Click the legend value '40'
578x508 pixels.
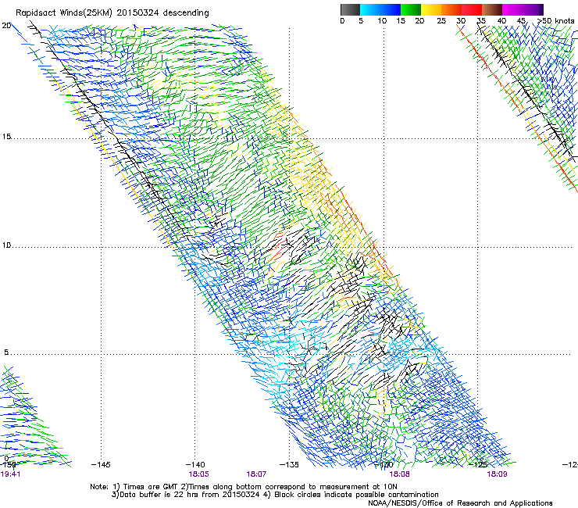coord(501,21)
